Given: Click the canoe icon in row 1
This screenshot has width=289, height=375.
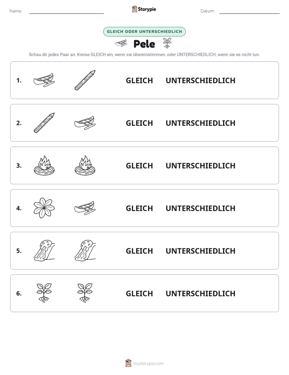Looking at the screenshot, I should click(44, 80).
